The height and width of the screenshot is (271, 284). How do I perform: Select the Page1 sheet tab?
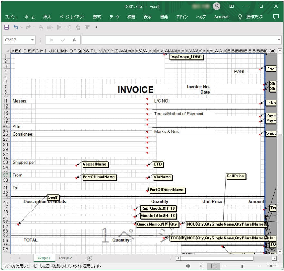(x=44, y=258)
